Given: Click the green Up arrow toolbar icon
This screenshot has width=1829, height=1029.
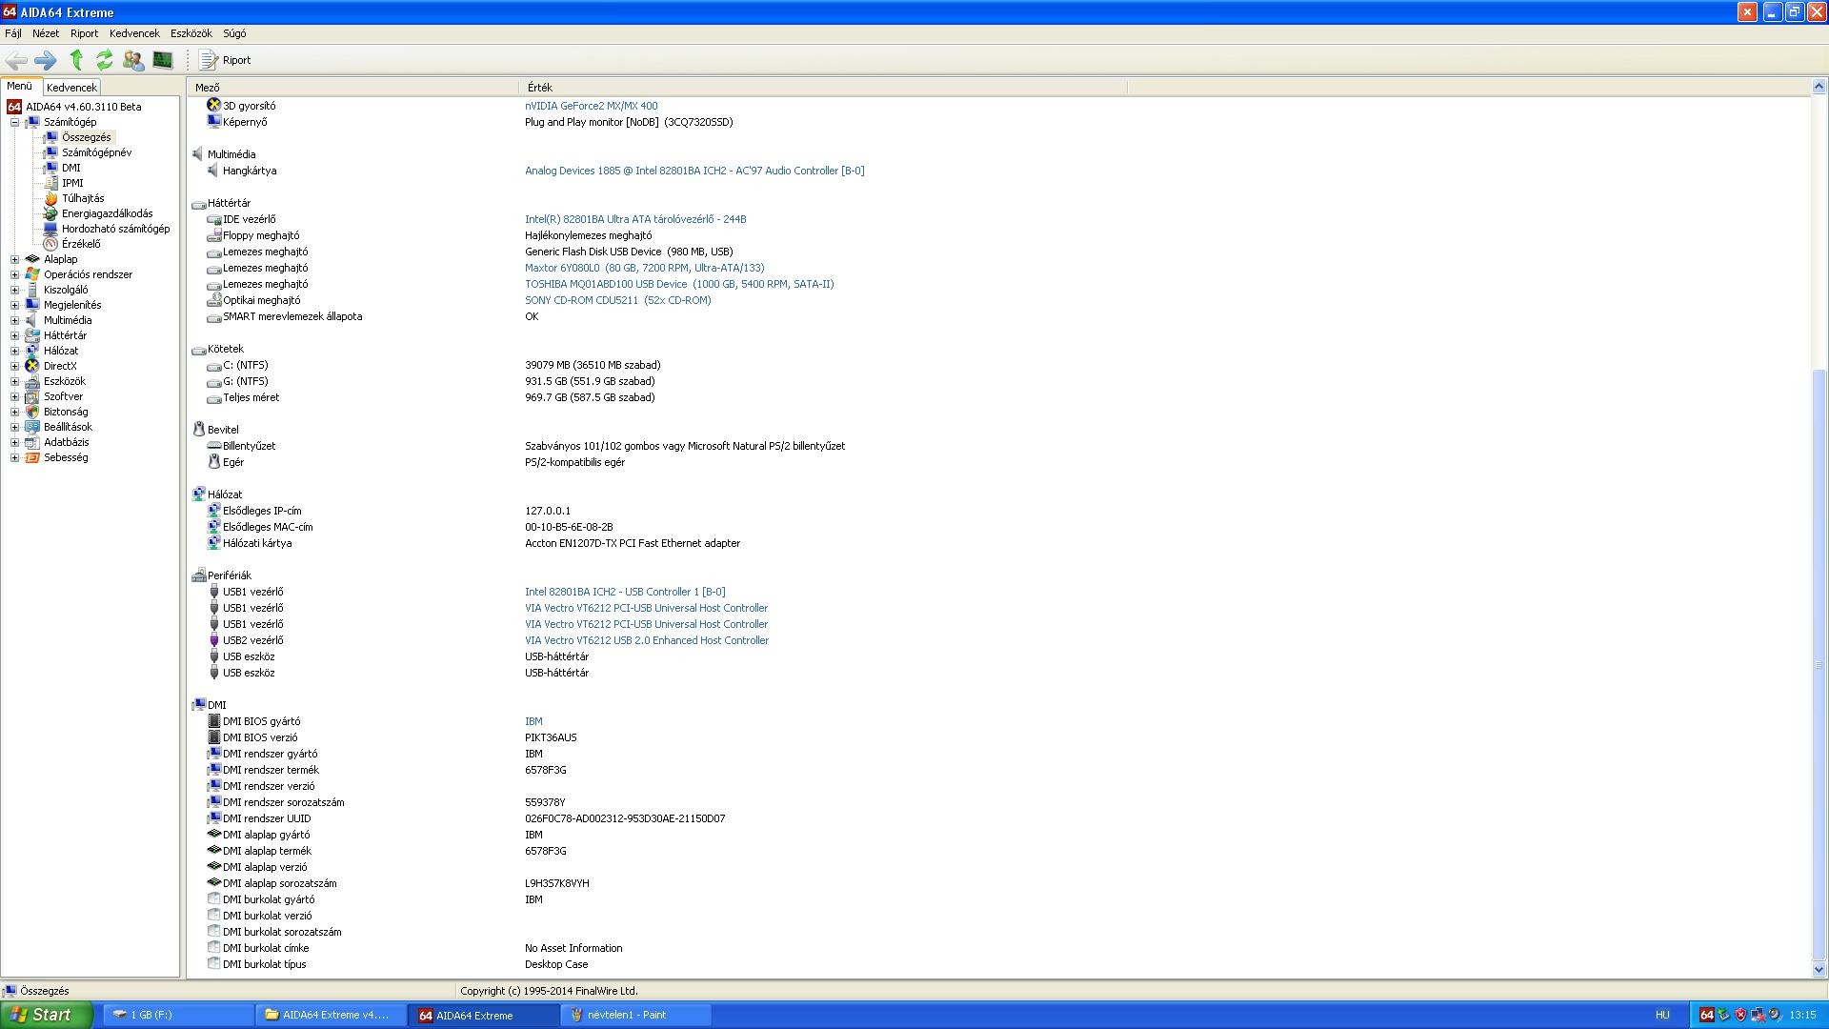Looking at the screenshot, I should point(76,60).
